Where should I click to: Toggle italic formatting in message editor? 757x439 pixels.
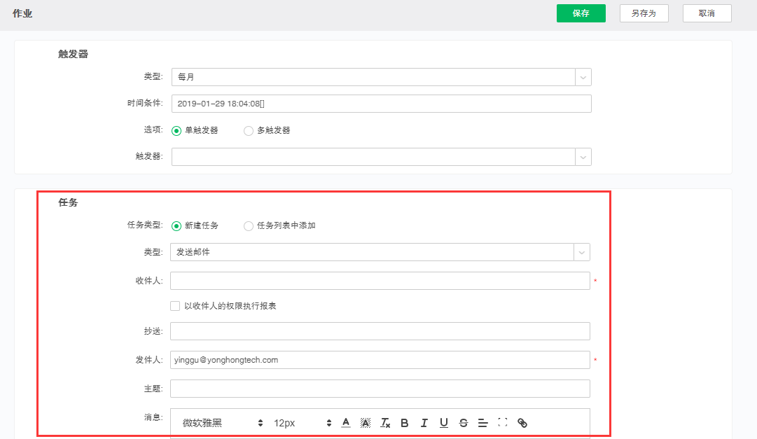424,423
